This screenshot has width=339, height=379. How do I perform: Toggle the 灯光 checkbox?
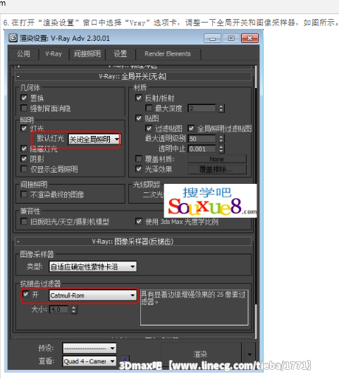click(24, 128)
